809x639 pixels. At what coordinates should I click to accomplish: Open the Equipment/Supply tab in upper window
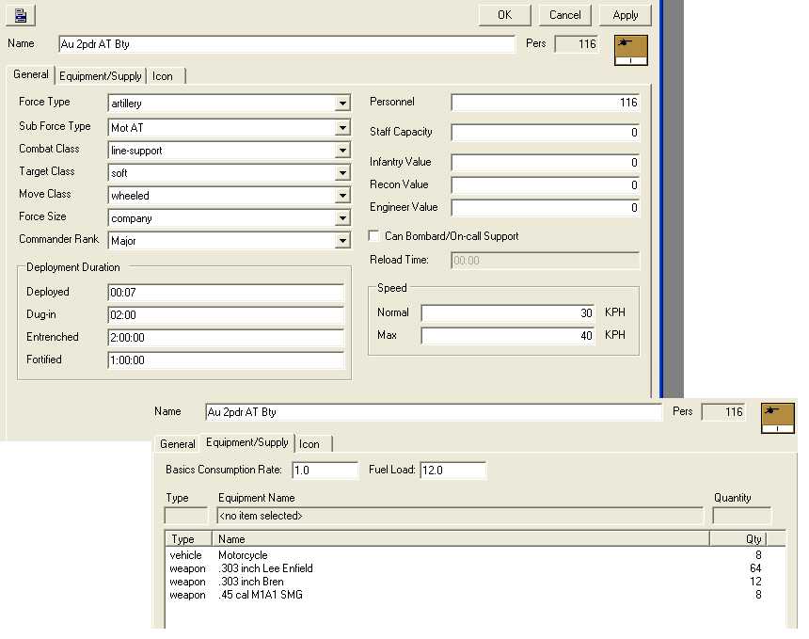click(x=100, y=76)
